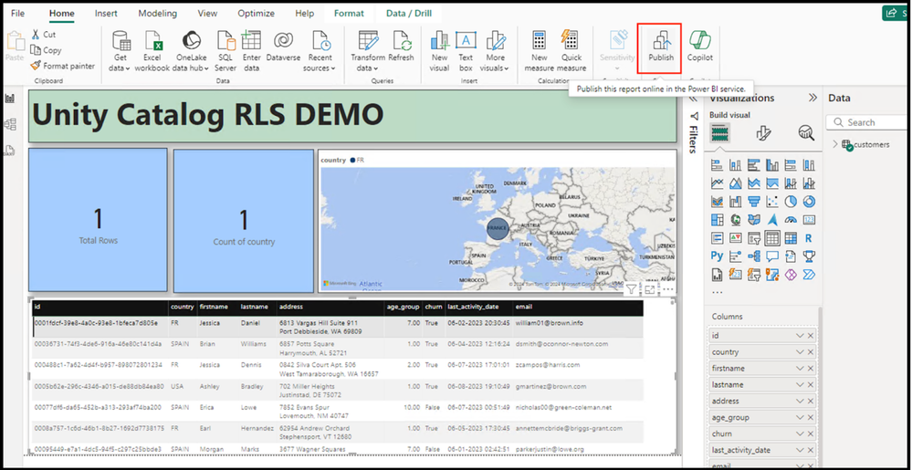Viewport: 912px width, 470px height.
Task: Insert a Python visual
Action: pyautogui.click(x=717, y=256)
